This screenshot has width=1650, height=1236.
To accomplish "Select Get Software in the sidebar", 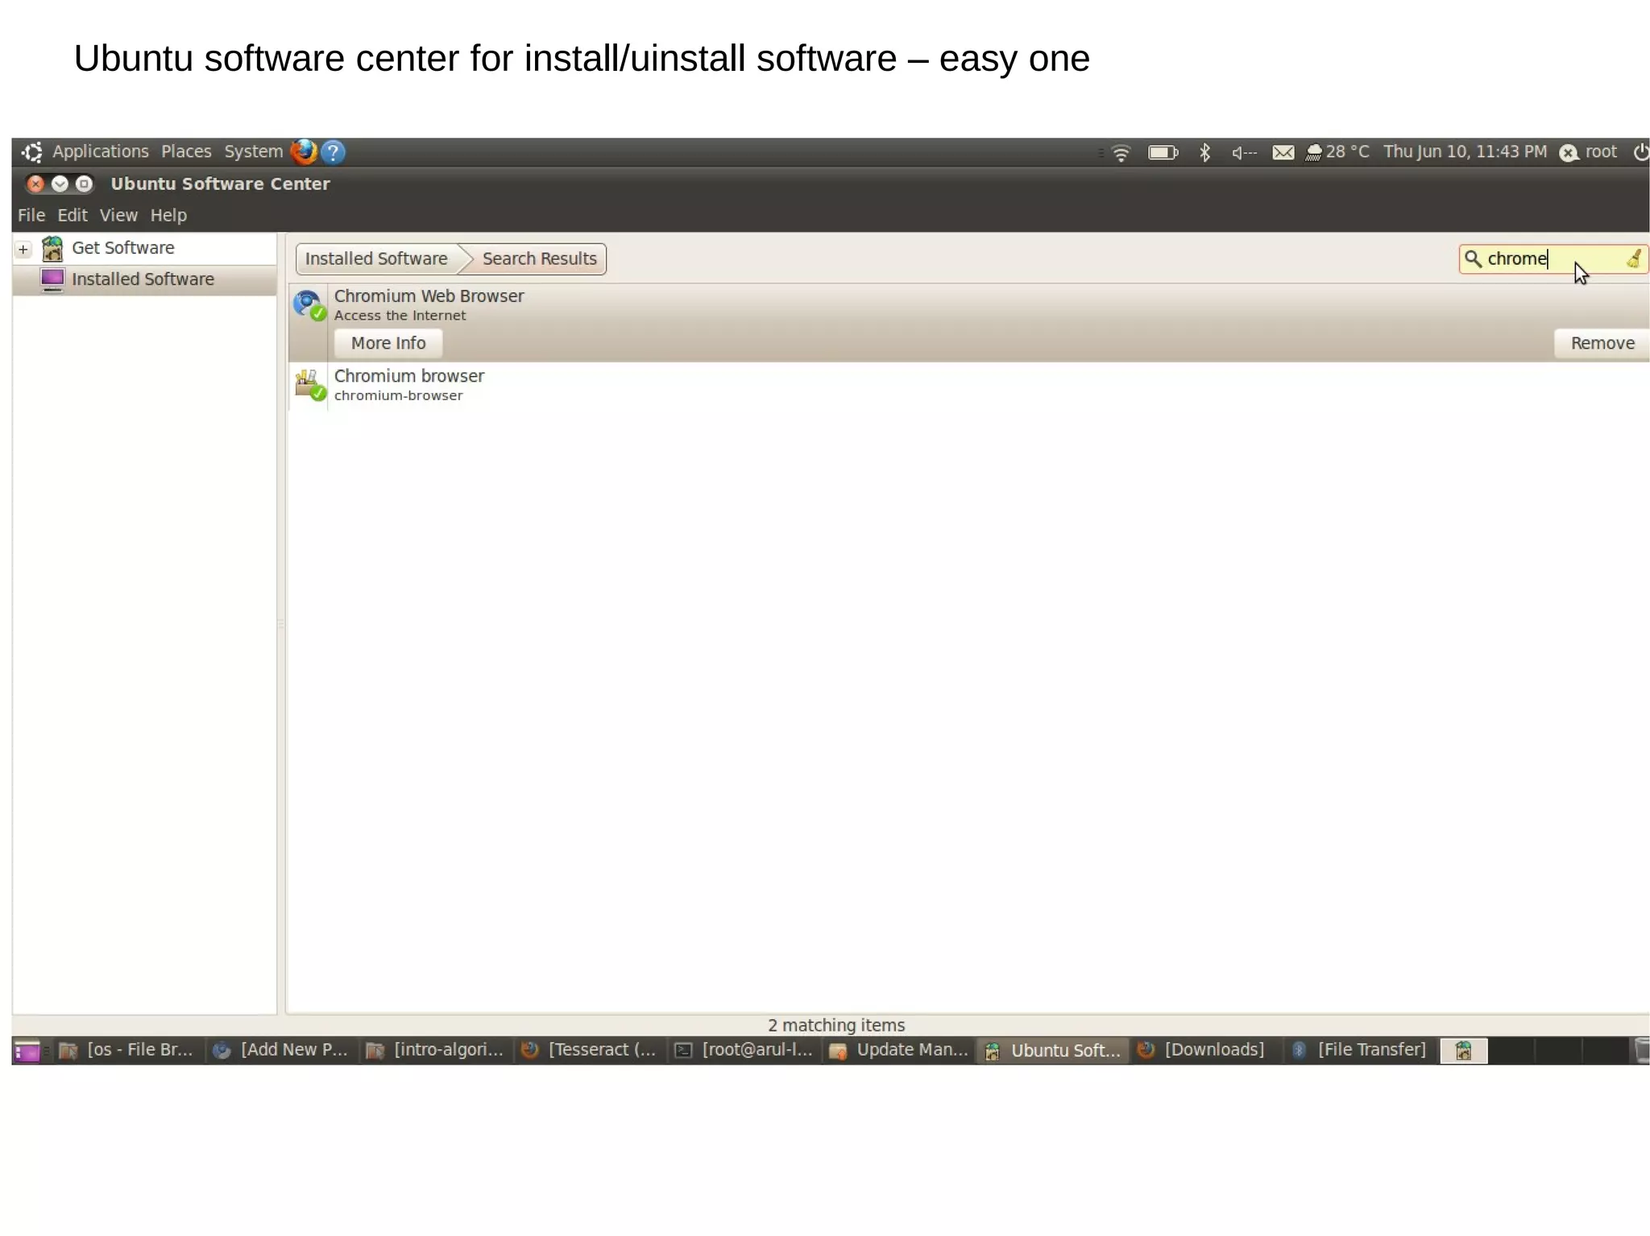I will [145, 249].
